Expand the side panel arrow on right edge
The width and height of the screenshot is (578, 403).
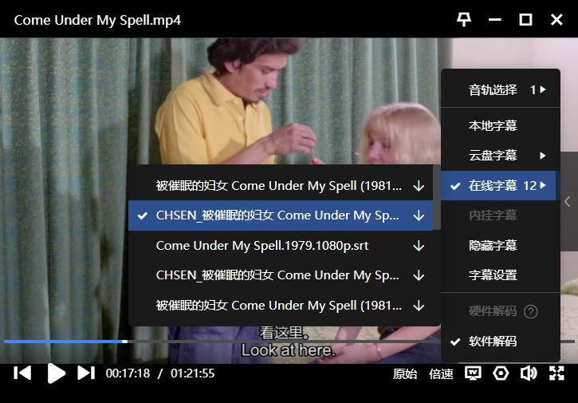567,202
